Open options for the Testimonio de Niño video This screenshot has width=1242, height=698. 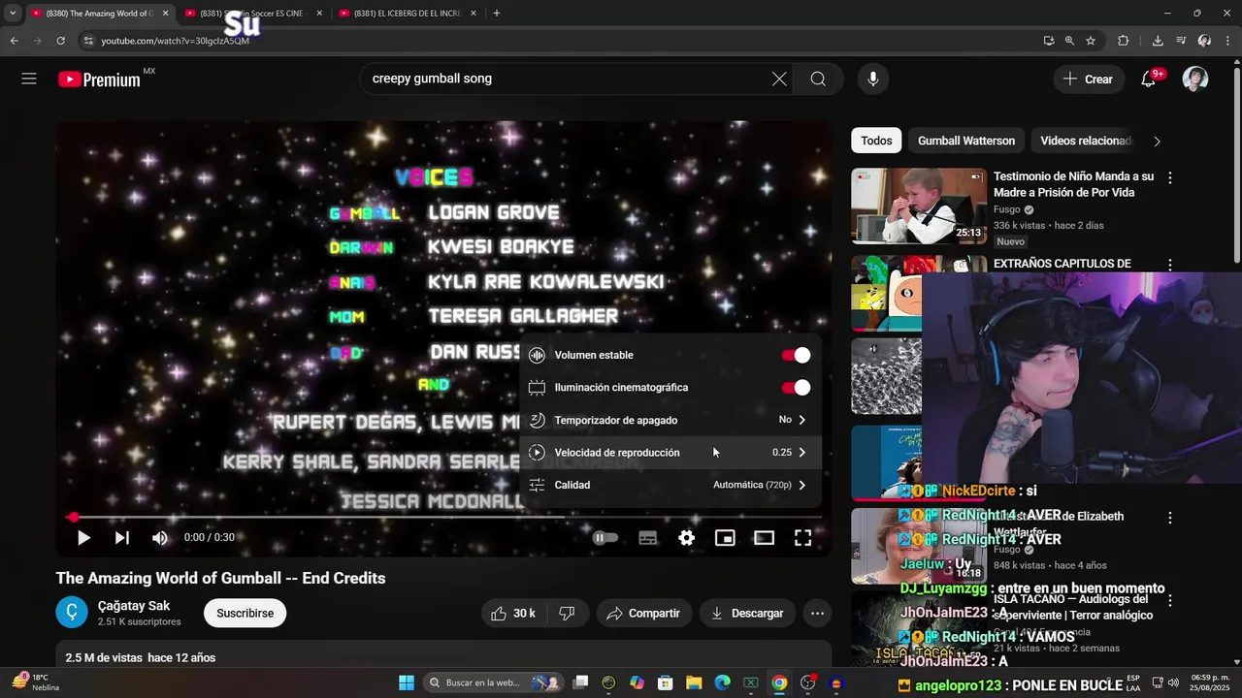tap(1170, 177)
